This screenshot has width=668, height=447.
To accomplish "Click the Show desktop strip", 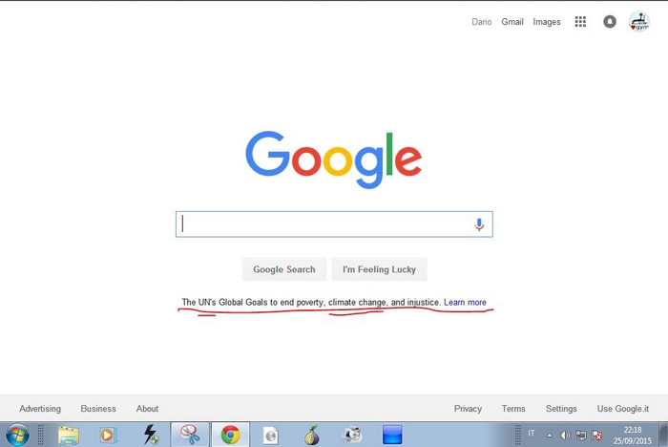I will pos(664,435).
